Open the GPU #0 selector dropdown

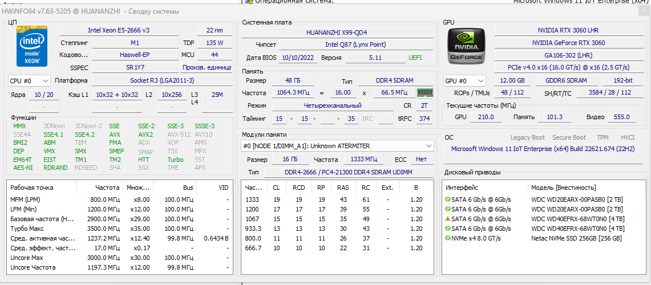coord(464,81)
